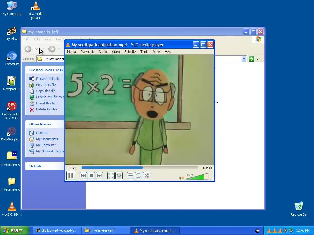Expand the address bar dropdown
Viewport: 314px width, 235px height.
coord(244,59)
